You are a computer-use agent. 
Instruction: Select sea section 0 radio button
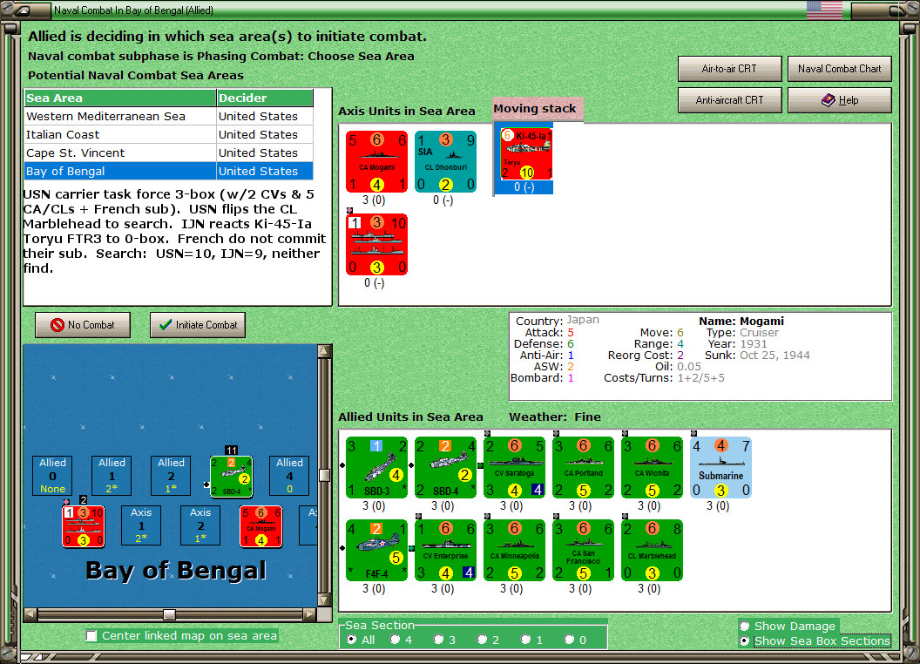click(569, 640)
